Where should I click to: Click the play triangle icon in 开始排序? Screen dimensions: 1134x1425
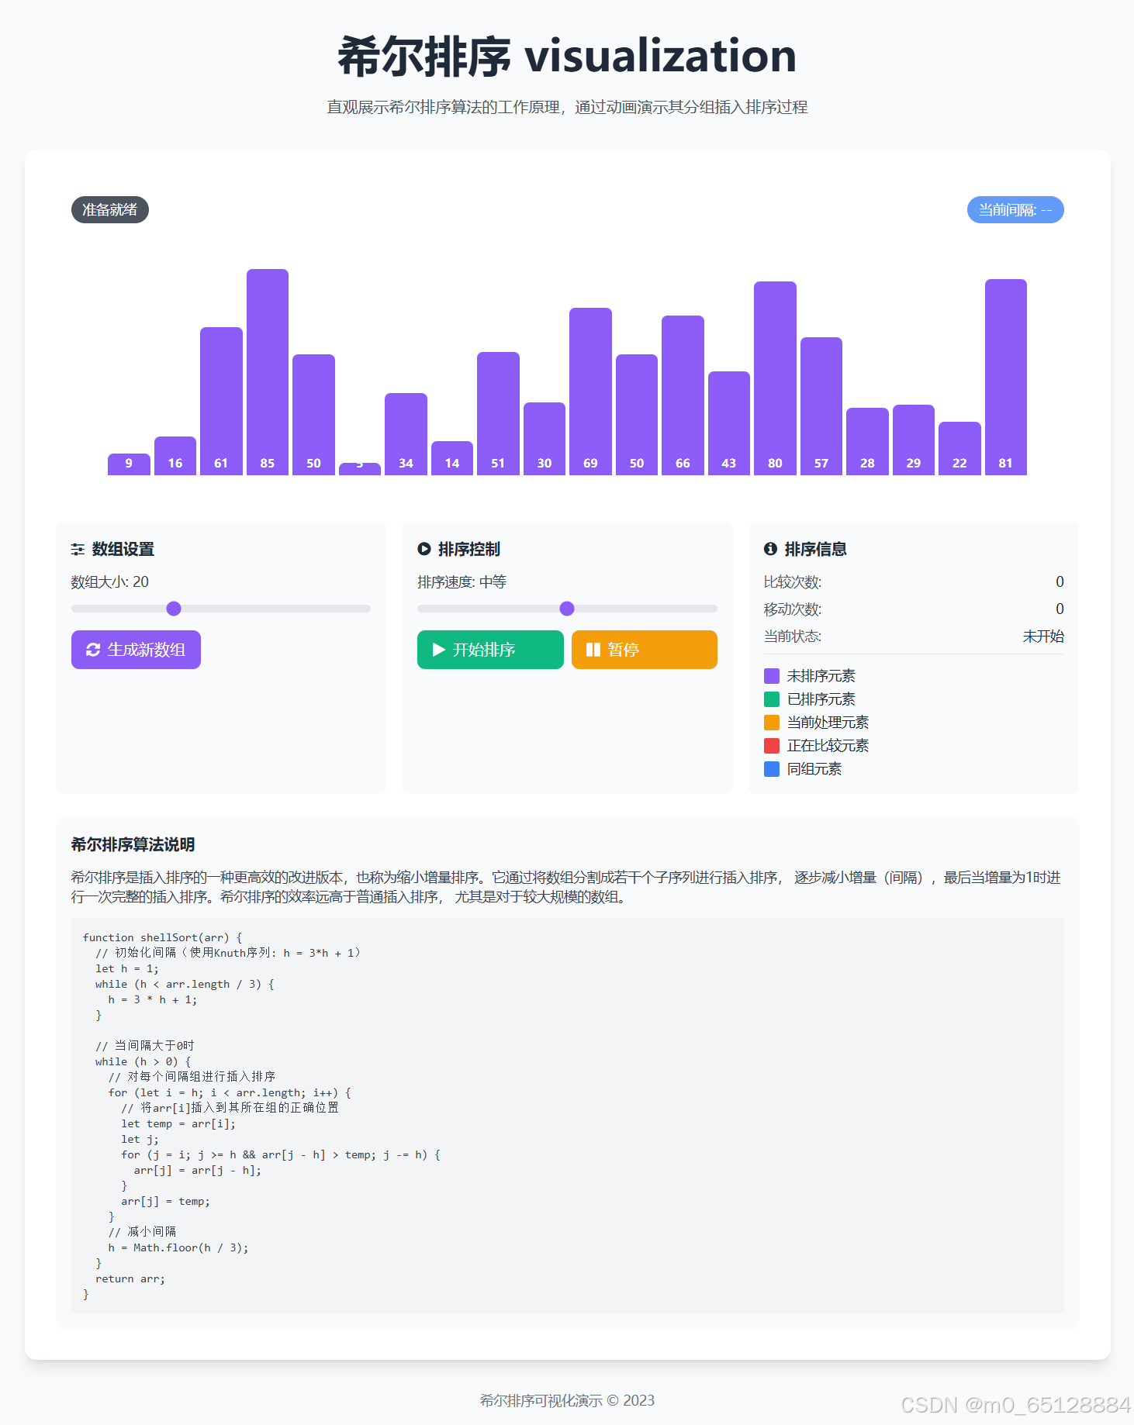438,650
